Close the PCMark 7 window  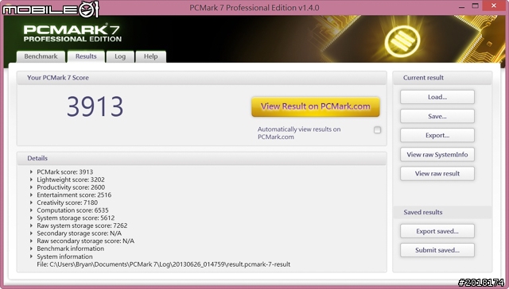coord(494,6)
